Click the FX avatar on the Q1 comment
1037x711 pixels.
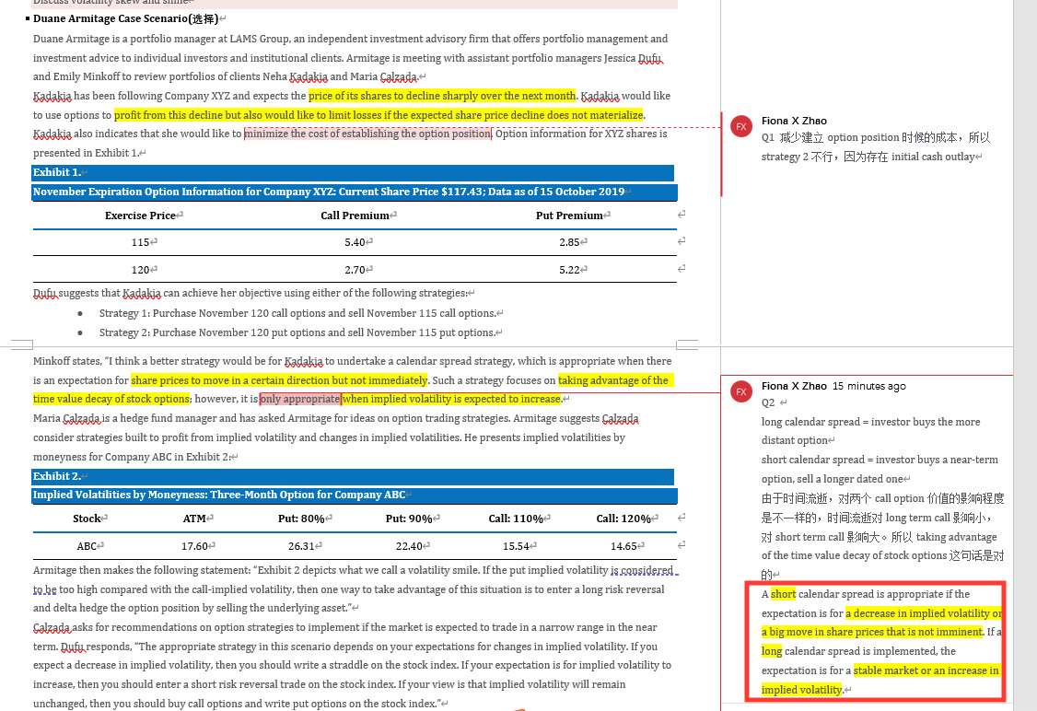[740, 126]
